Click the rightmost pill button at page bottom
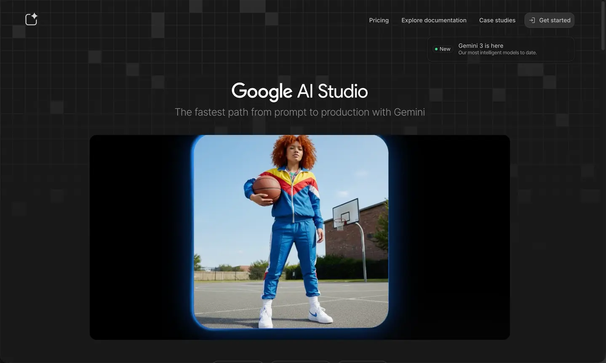 [362, 362]
